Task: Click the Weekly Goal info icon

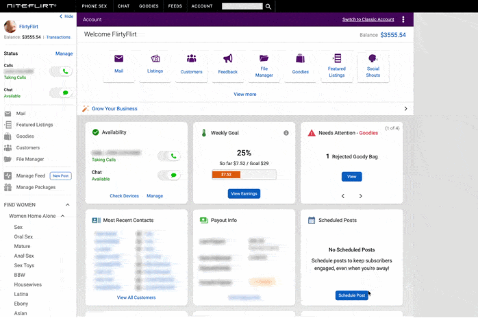Action: pos(286,133)
